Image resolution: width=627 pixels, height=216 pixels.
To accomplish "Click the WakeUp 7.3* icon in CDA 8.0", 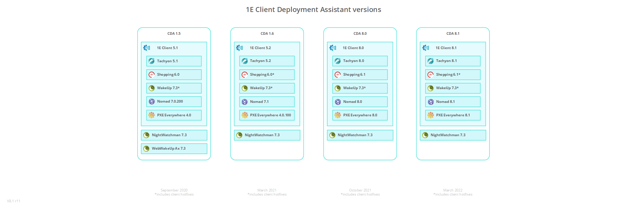I will pos(338,88).
